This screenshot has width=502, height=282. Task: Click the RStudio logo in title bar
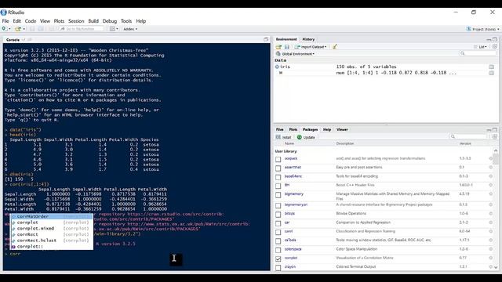[3, 13]
